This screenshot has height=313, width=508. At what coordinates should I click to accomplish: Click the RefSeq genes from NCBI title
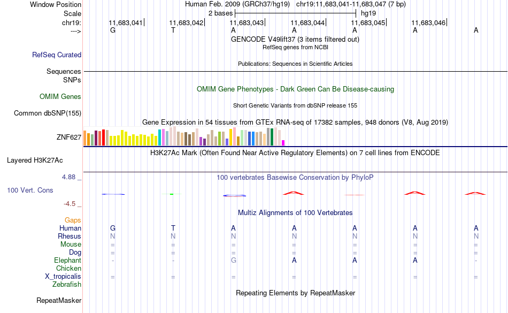296,47
